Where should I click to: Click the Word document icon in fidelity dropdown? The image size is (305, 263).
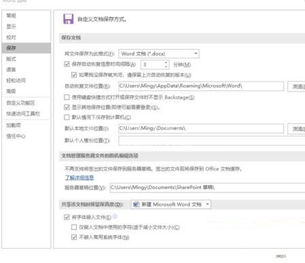point(136,205)
